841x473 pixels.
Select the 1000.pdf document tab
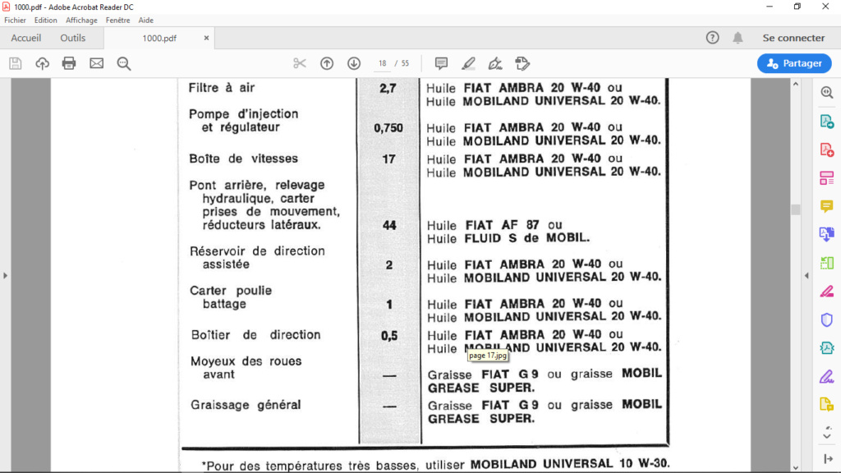(159, 38)
